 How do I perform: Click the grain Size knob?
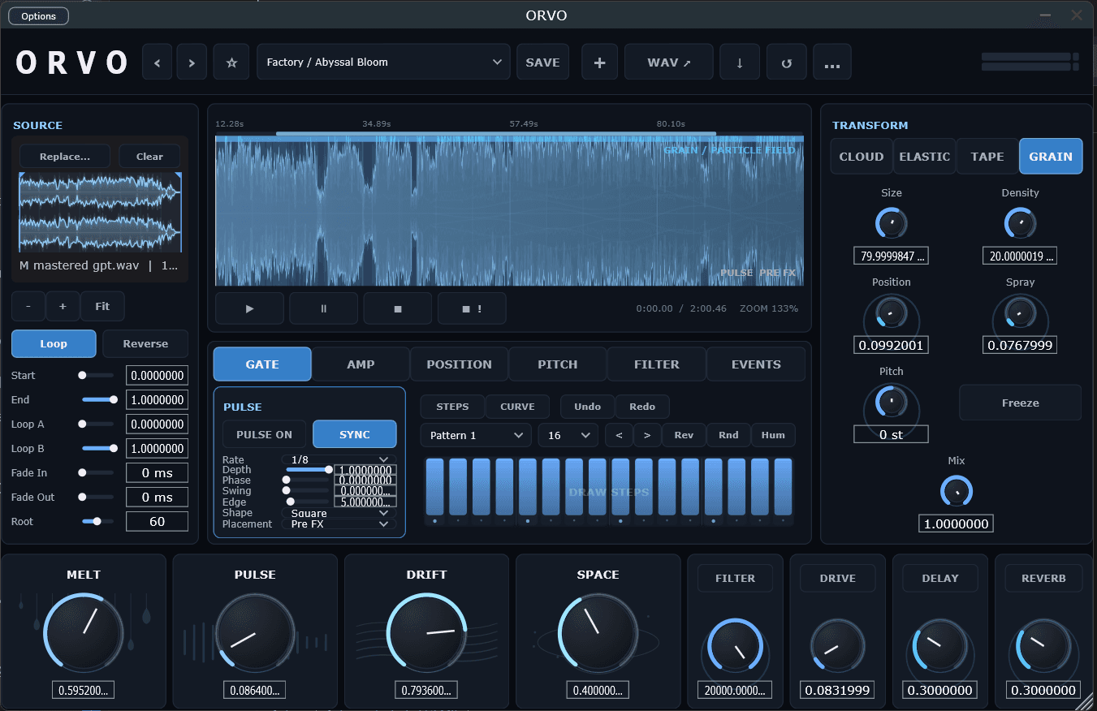click(x=891, y=223)
